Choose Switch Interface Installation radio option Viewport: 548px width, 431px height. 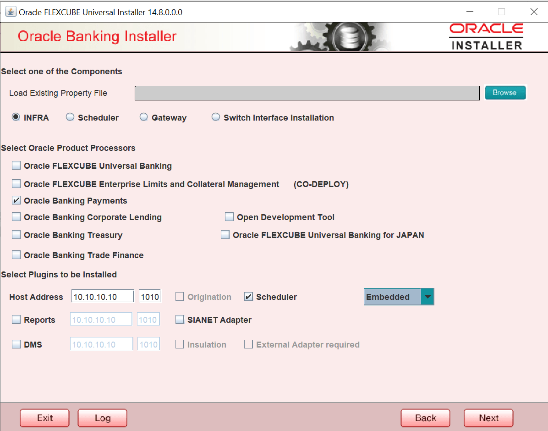coord(216,117)
